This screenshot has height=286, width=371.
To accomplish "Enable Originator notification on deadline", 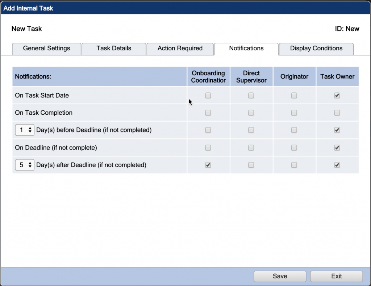I will 294,147.
